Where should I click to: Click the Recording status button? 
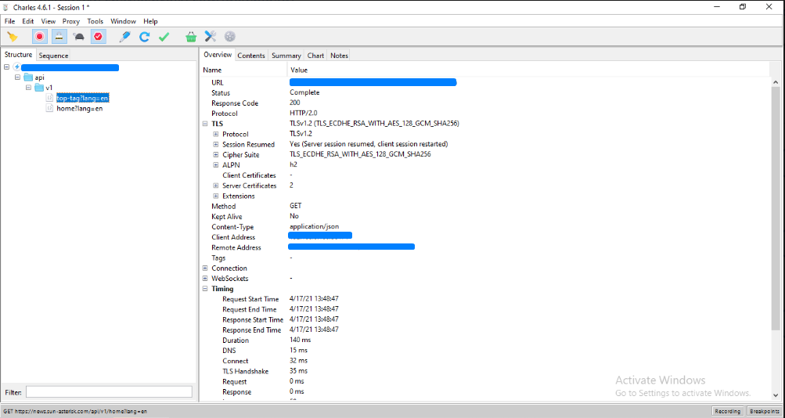727,411
